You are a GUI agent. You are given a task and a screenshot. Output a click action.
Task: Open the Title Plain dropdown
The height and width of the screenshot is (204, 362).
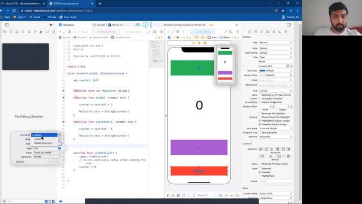pyautogui.click(x=275, y=57)
